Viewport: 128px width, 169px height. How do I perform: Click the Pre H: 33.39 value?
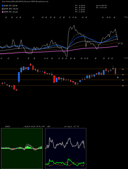[80, 8]
